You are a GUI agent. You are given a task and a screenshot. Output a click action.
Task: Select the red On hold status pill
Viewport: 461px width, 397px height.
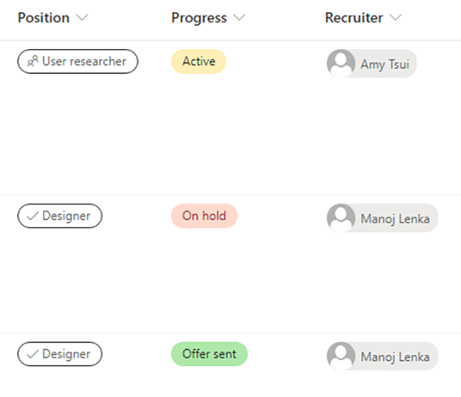point(204,216)
